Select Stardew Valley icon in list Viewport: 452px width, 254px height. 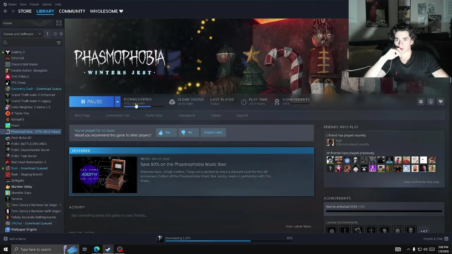click(8, 187)
